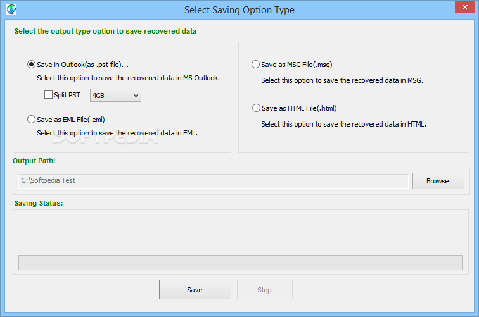
Task: Click the empty Saving Status box
Action: pyautogui.click(x=240, y=231)
